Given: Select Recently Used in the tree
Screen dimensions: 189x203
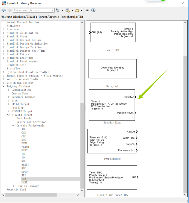Looking at the screenshot, I should click(x=16, y=190).
